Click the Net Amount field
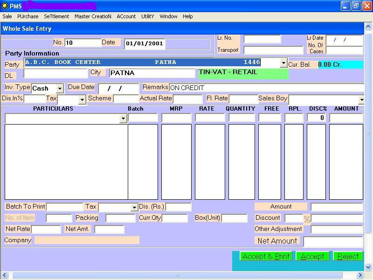 (333, 241)
